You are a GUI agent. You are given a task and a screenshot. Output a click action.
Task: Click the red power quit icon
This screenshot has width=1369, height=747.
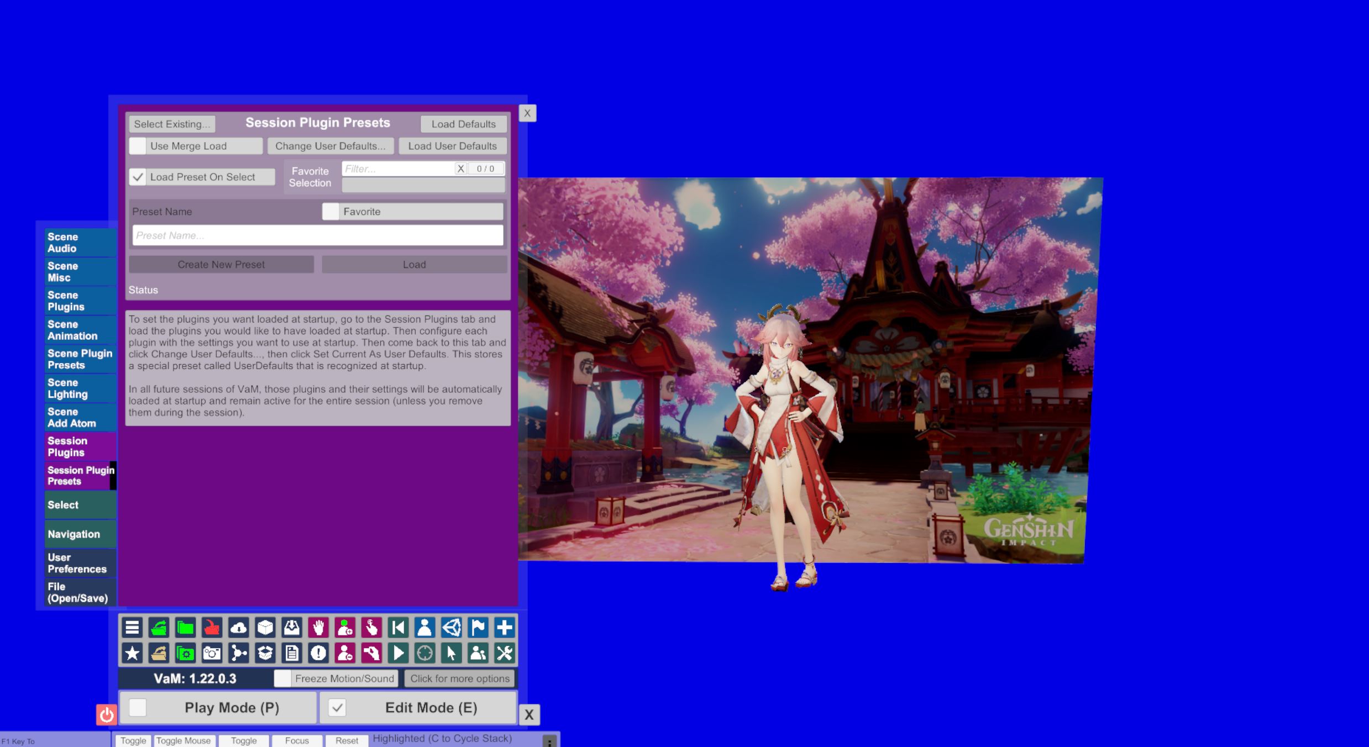click(x=106, y=714)
